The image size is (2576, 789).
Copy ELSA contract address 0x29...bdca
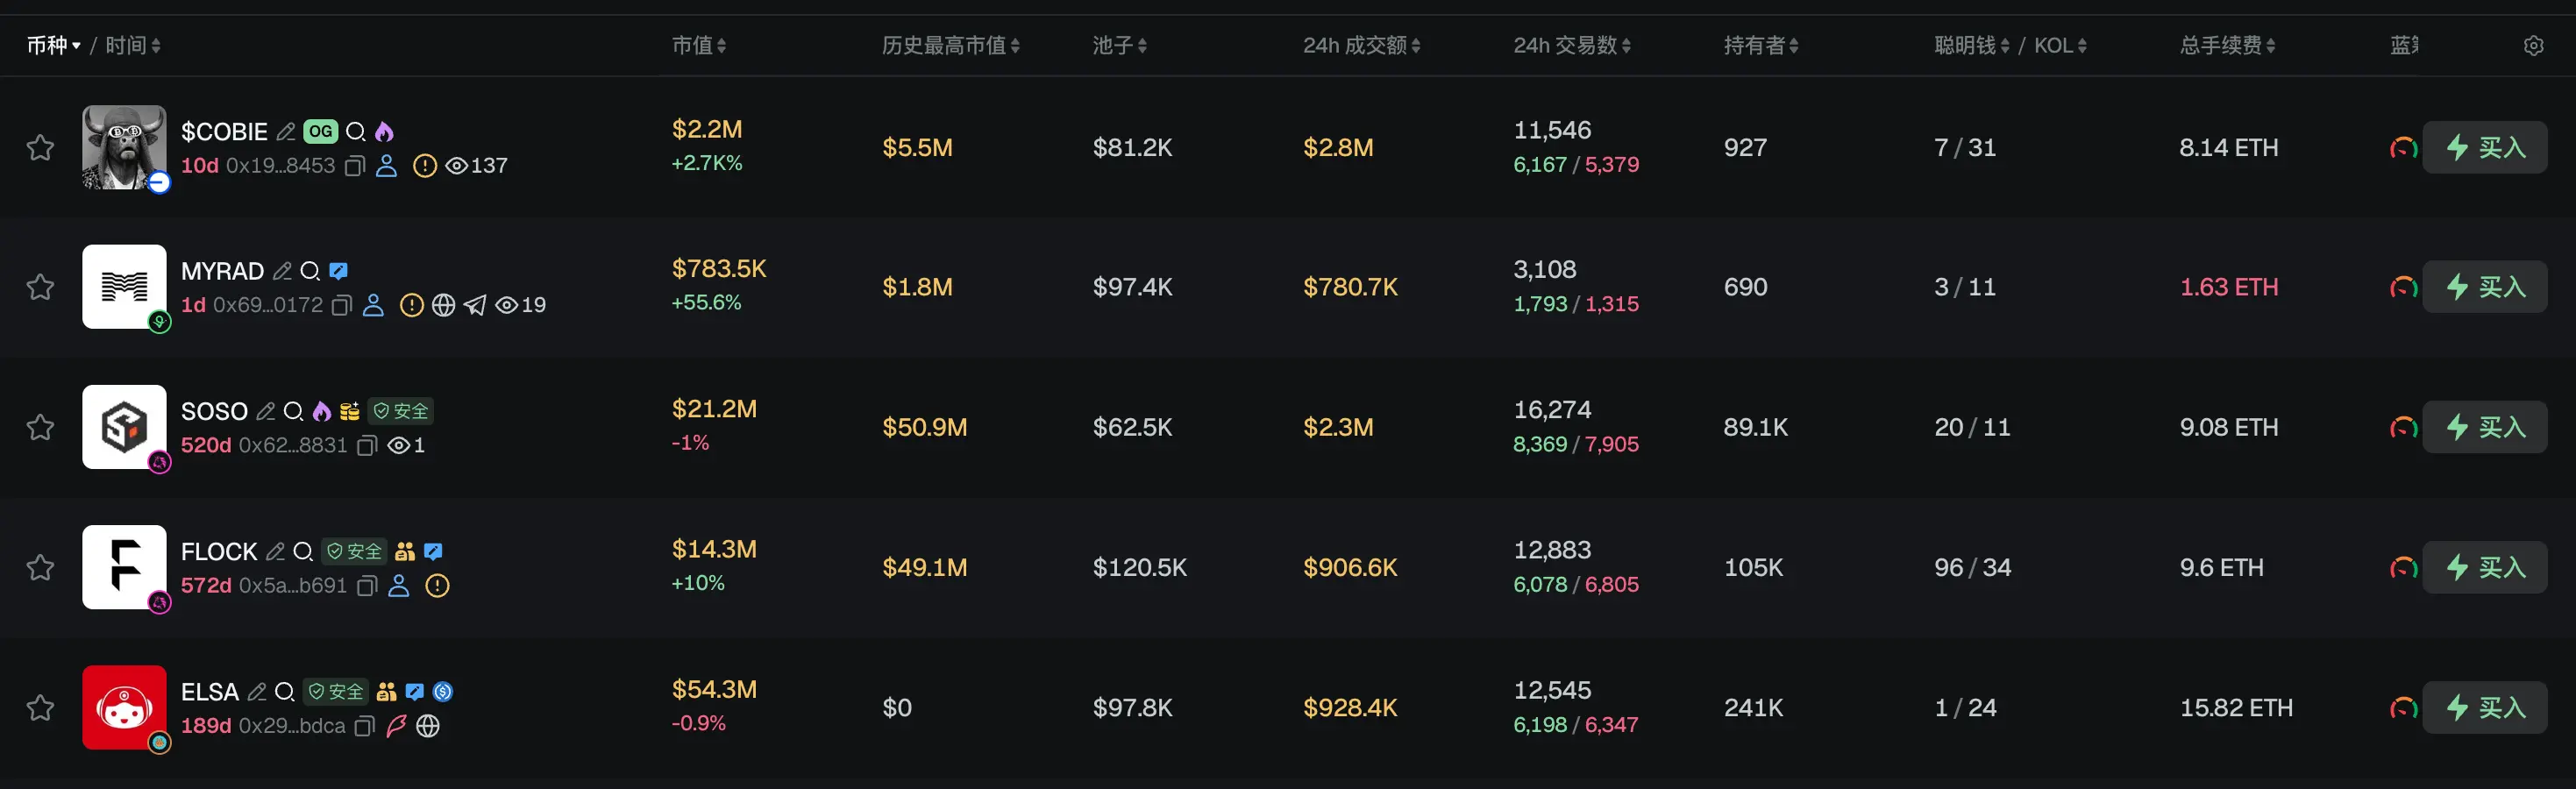tap(364, 726)
